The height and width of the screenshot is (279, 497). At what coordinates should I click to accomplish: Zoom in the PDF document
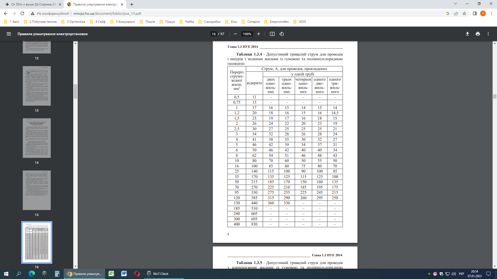pos(258,34)
